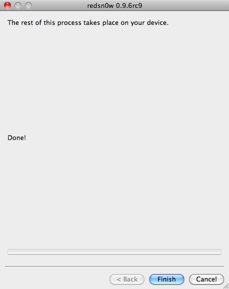Return to the previous step via Back
Screen dimensions: 229x289
tap(127, 279)
